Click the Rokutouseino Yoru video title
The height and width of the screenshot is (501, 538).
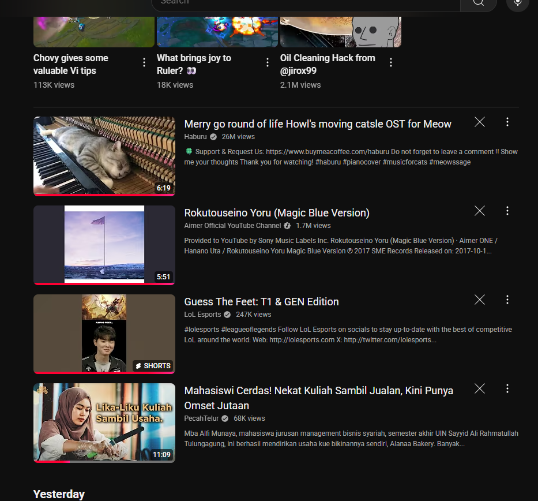coord(277,213)
